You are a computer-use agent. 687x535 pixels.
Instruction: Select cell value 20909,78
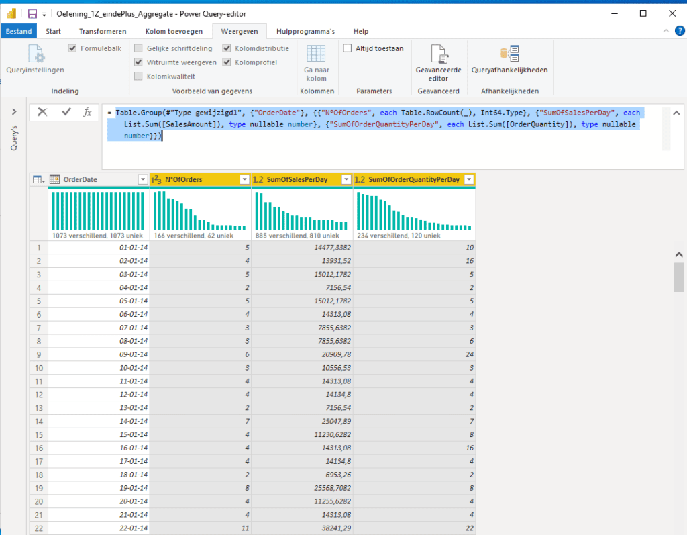[302, 354]
